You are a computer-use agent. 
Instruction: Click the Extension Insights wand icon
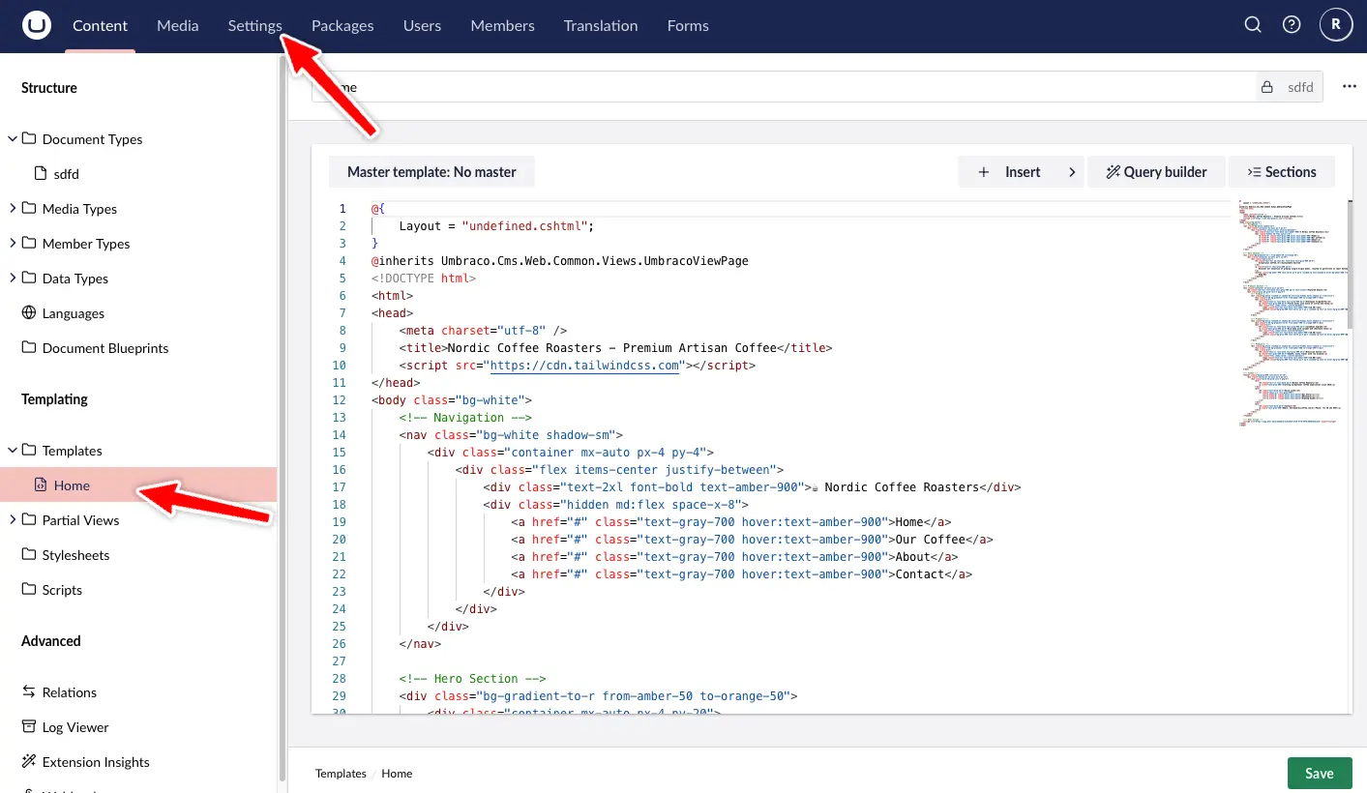[x=28, y=762]
